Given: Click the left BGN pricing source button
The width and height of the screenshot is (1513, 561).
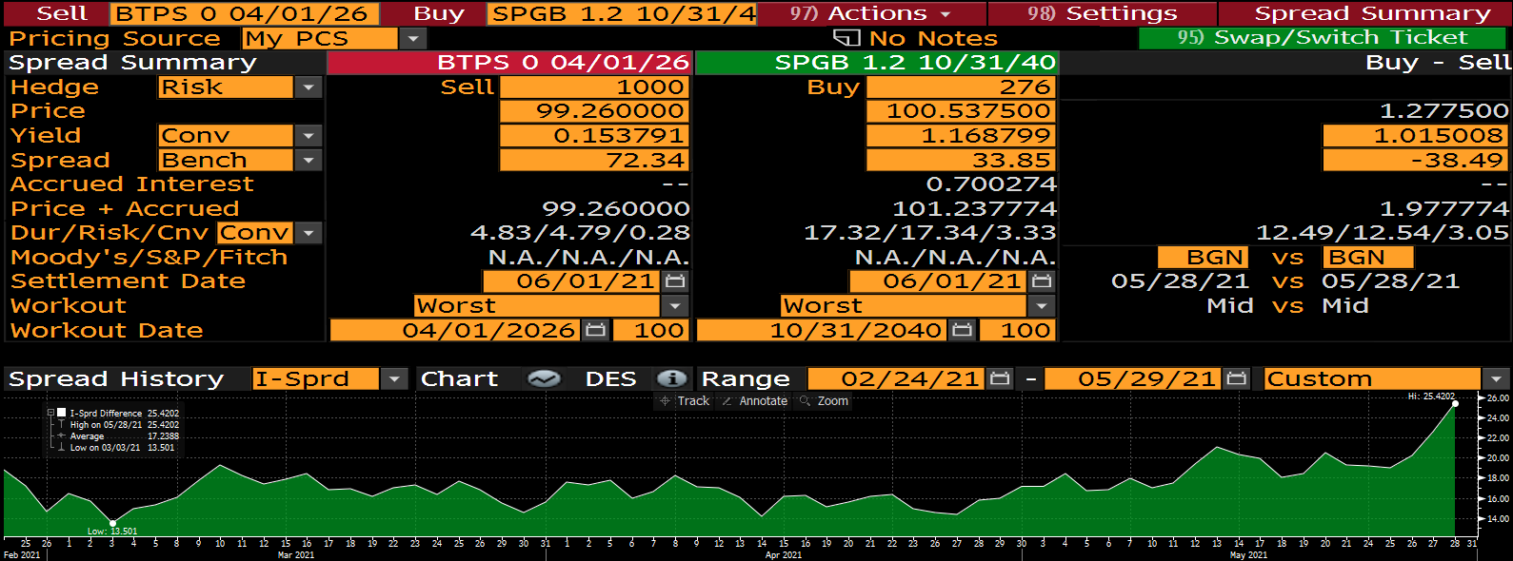Looking at the screenshot, I should click(x=1202, y=258).
